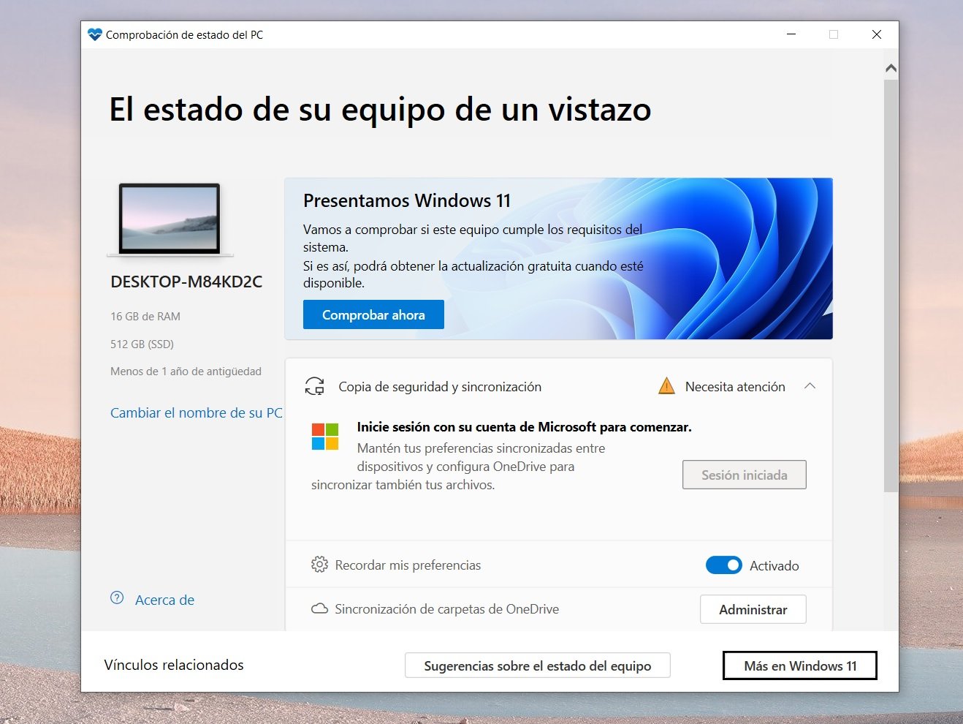963x724 pixels.
Task: Click the Activado toggle label
Action: click(x=774, y=565)
